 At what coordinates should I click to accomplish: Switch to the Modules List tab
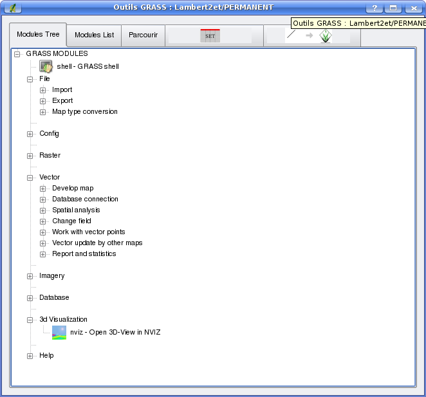click(x=94, y=35)
